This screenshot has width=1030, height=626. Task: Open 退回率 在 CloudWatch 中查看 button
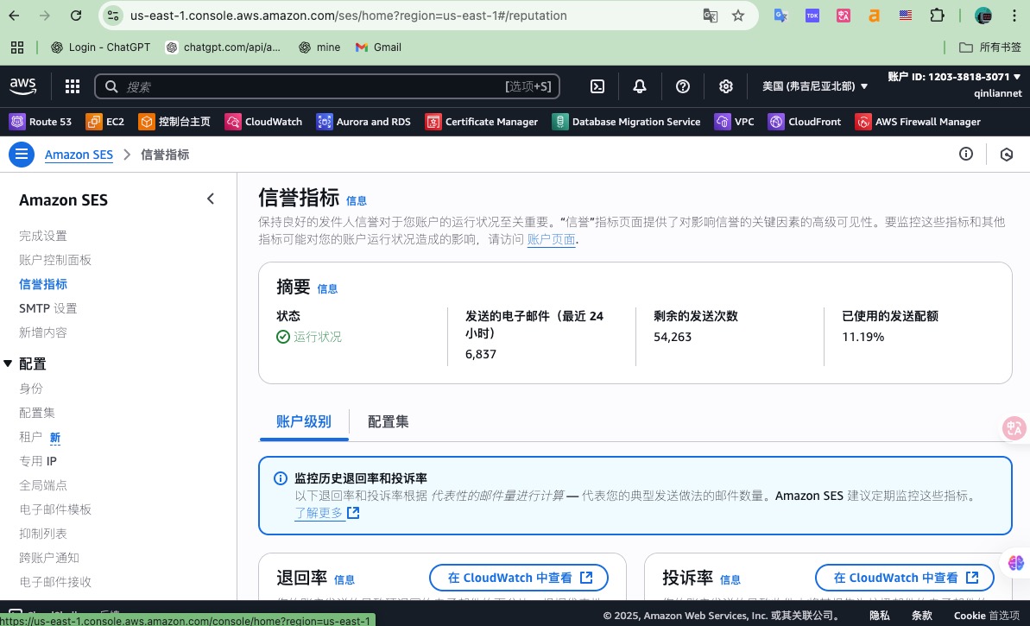(518, 578)
